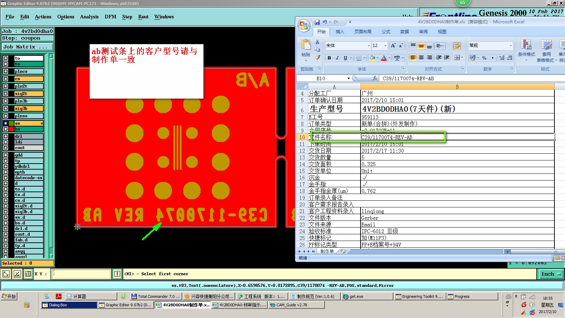Toggle visibility checkbox of layer 'datecode-ss'

(6, 178)
